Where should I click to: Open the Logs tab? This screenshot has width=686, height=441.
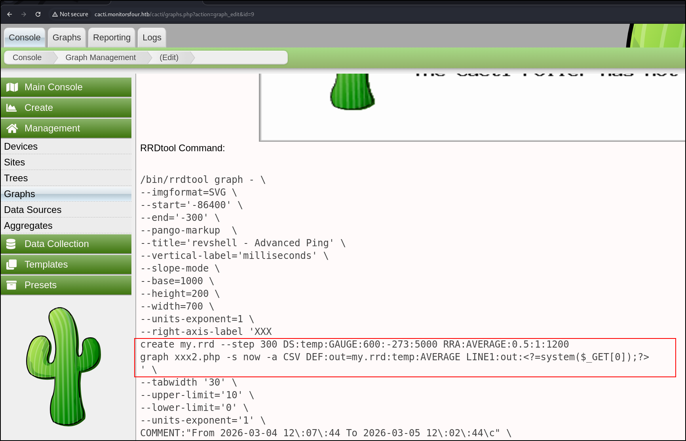click(x=152, y=38)
